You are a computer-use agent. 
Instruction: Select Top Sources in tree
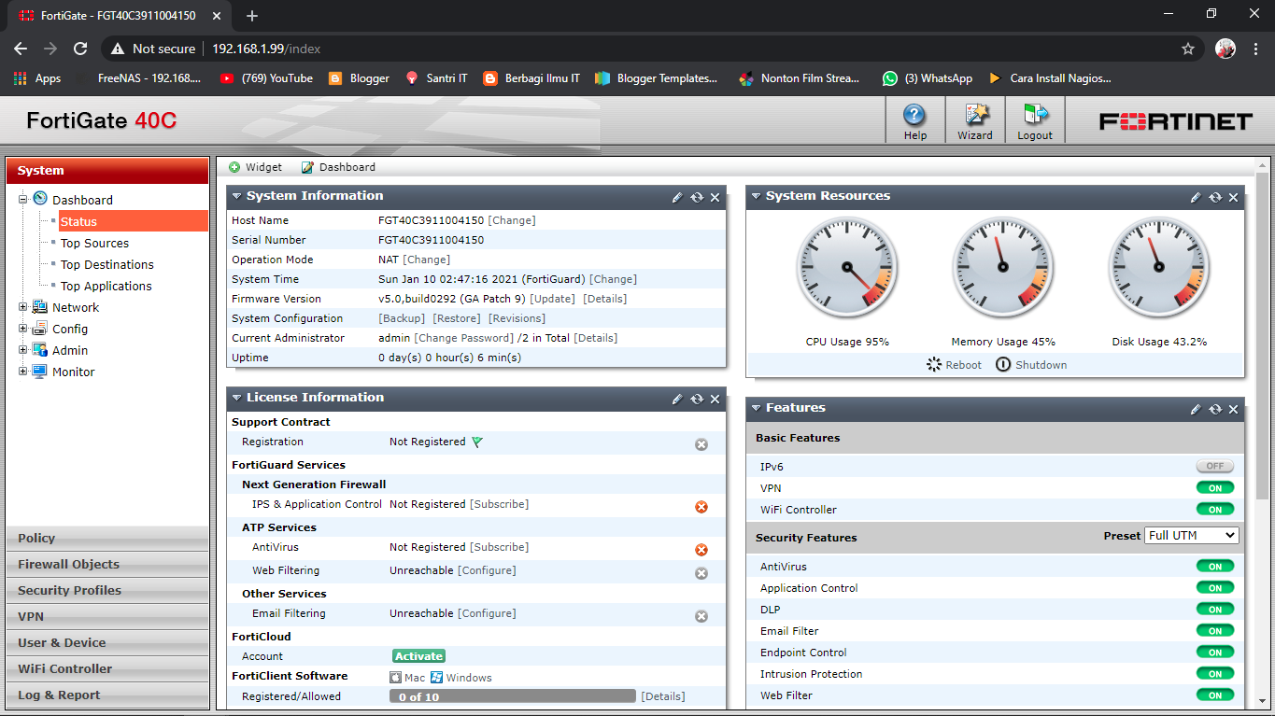pyautogui.click(x=94, y=243)
